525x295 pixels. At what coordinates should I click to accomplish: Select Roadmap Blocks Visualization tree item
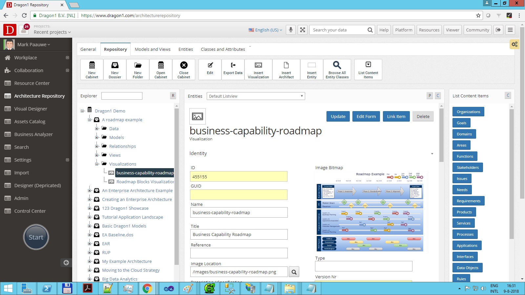coord(145,182)
